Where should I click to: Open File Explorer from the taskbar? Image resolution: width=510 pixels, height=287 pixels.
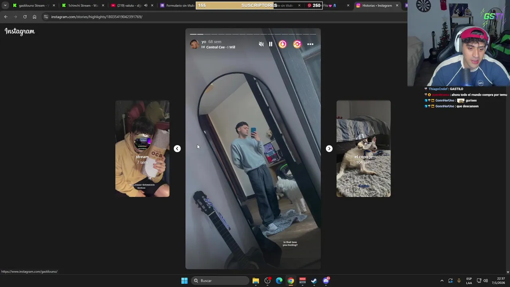(x=256, y=281)
